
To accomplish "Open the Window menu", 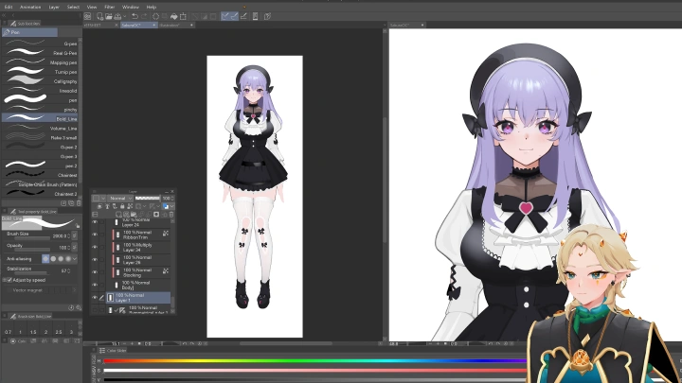I will [131, 7].
